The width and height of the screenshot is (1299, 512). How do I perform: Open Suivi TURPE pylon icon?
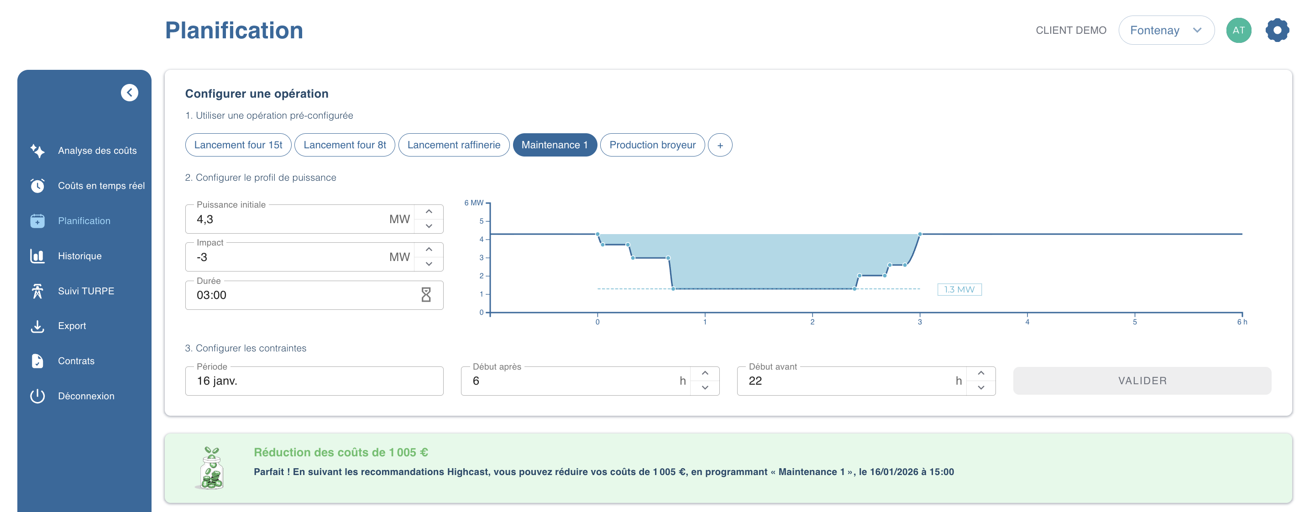37,291
